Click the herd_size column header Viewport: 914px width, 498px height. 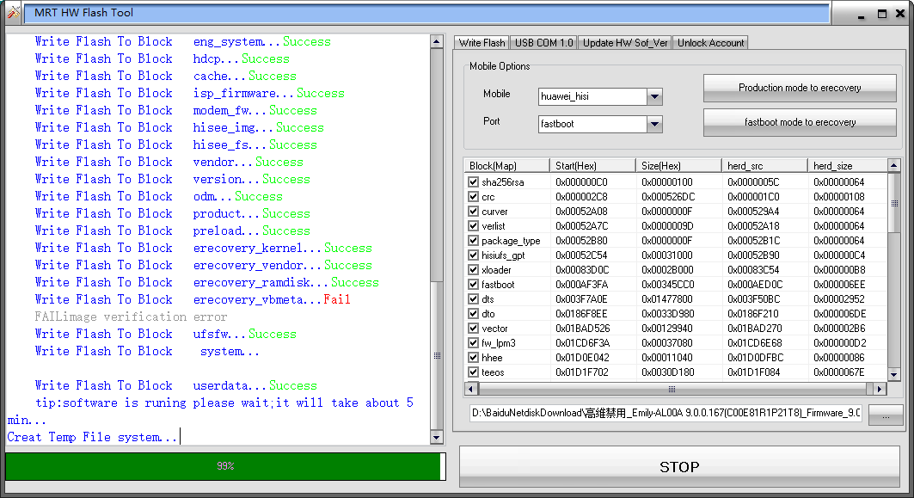point(848,166)
